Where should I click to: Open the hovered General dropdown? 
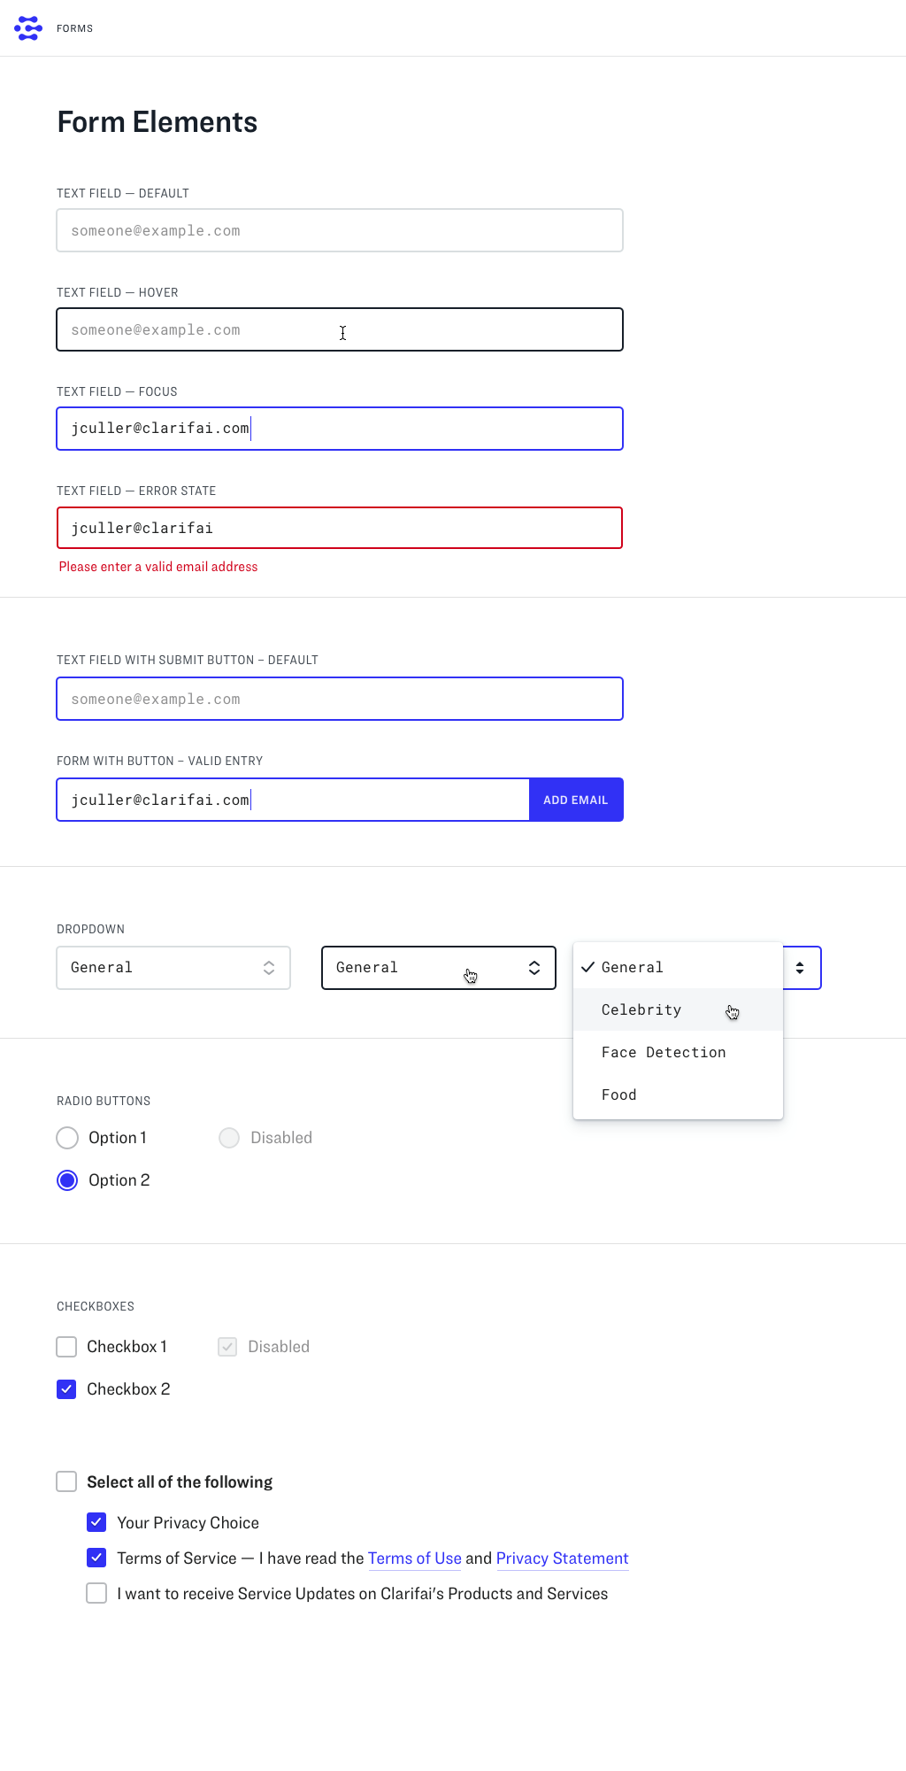click(425, 968)
